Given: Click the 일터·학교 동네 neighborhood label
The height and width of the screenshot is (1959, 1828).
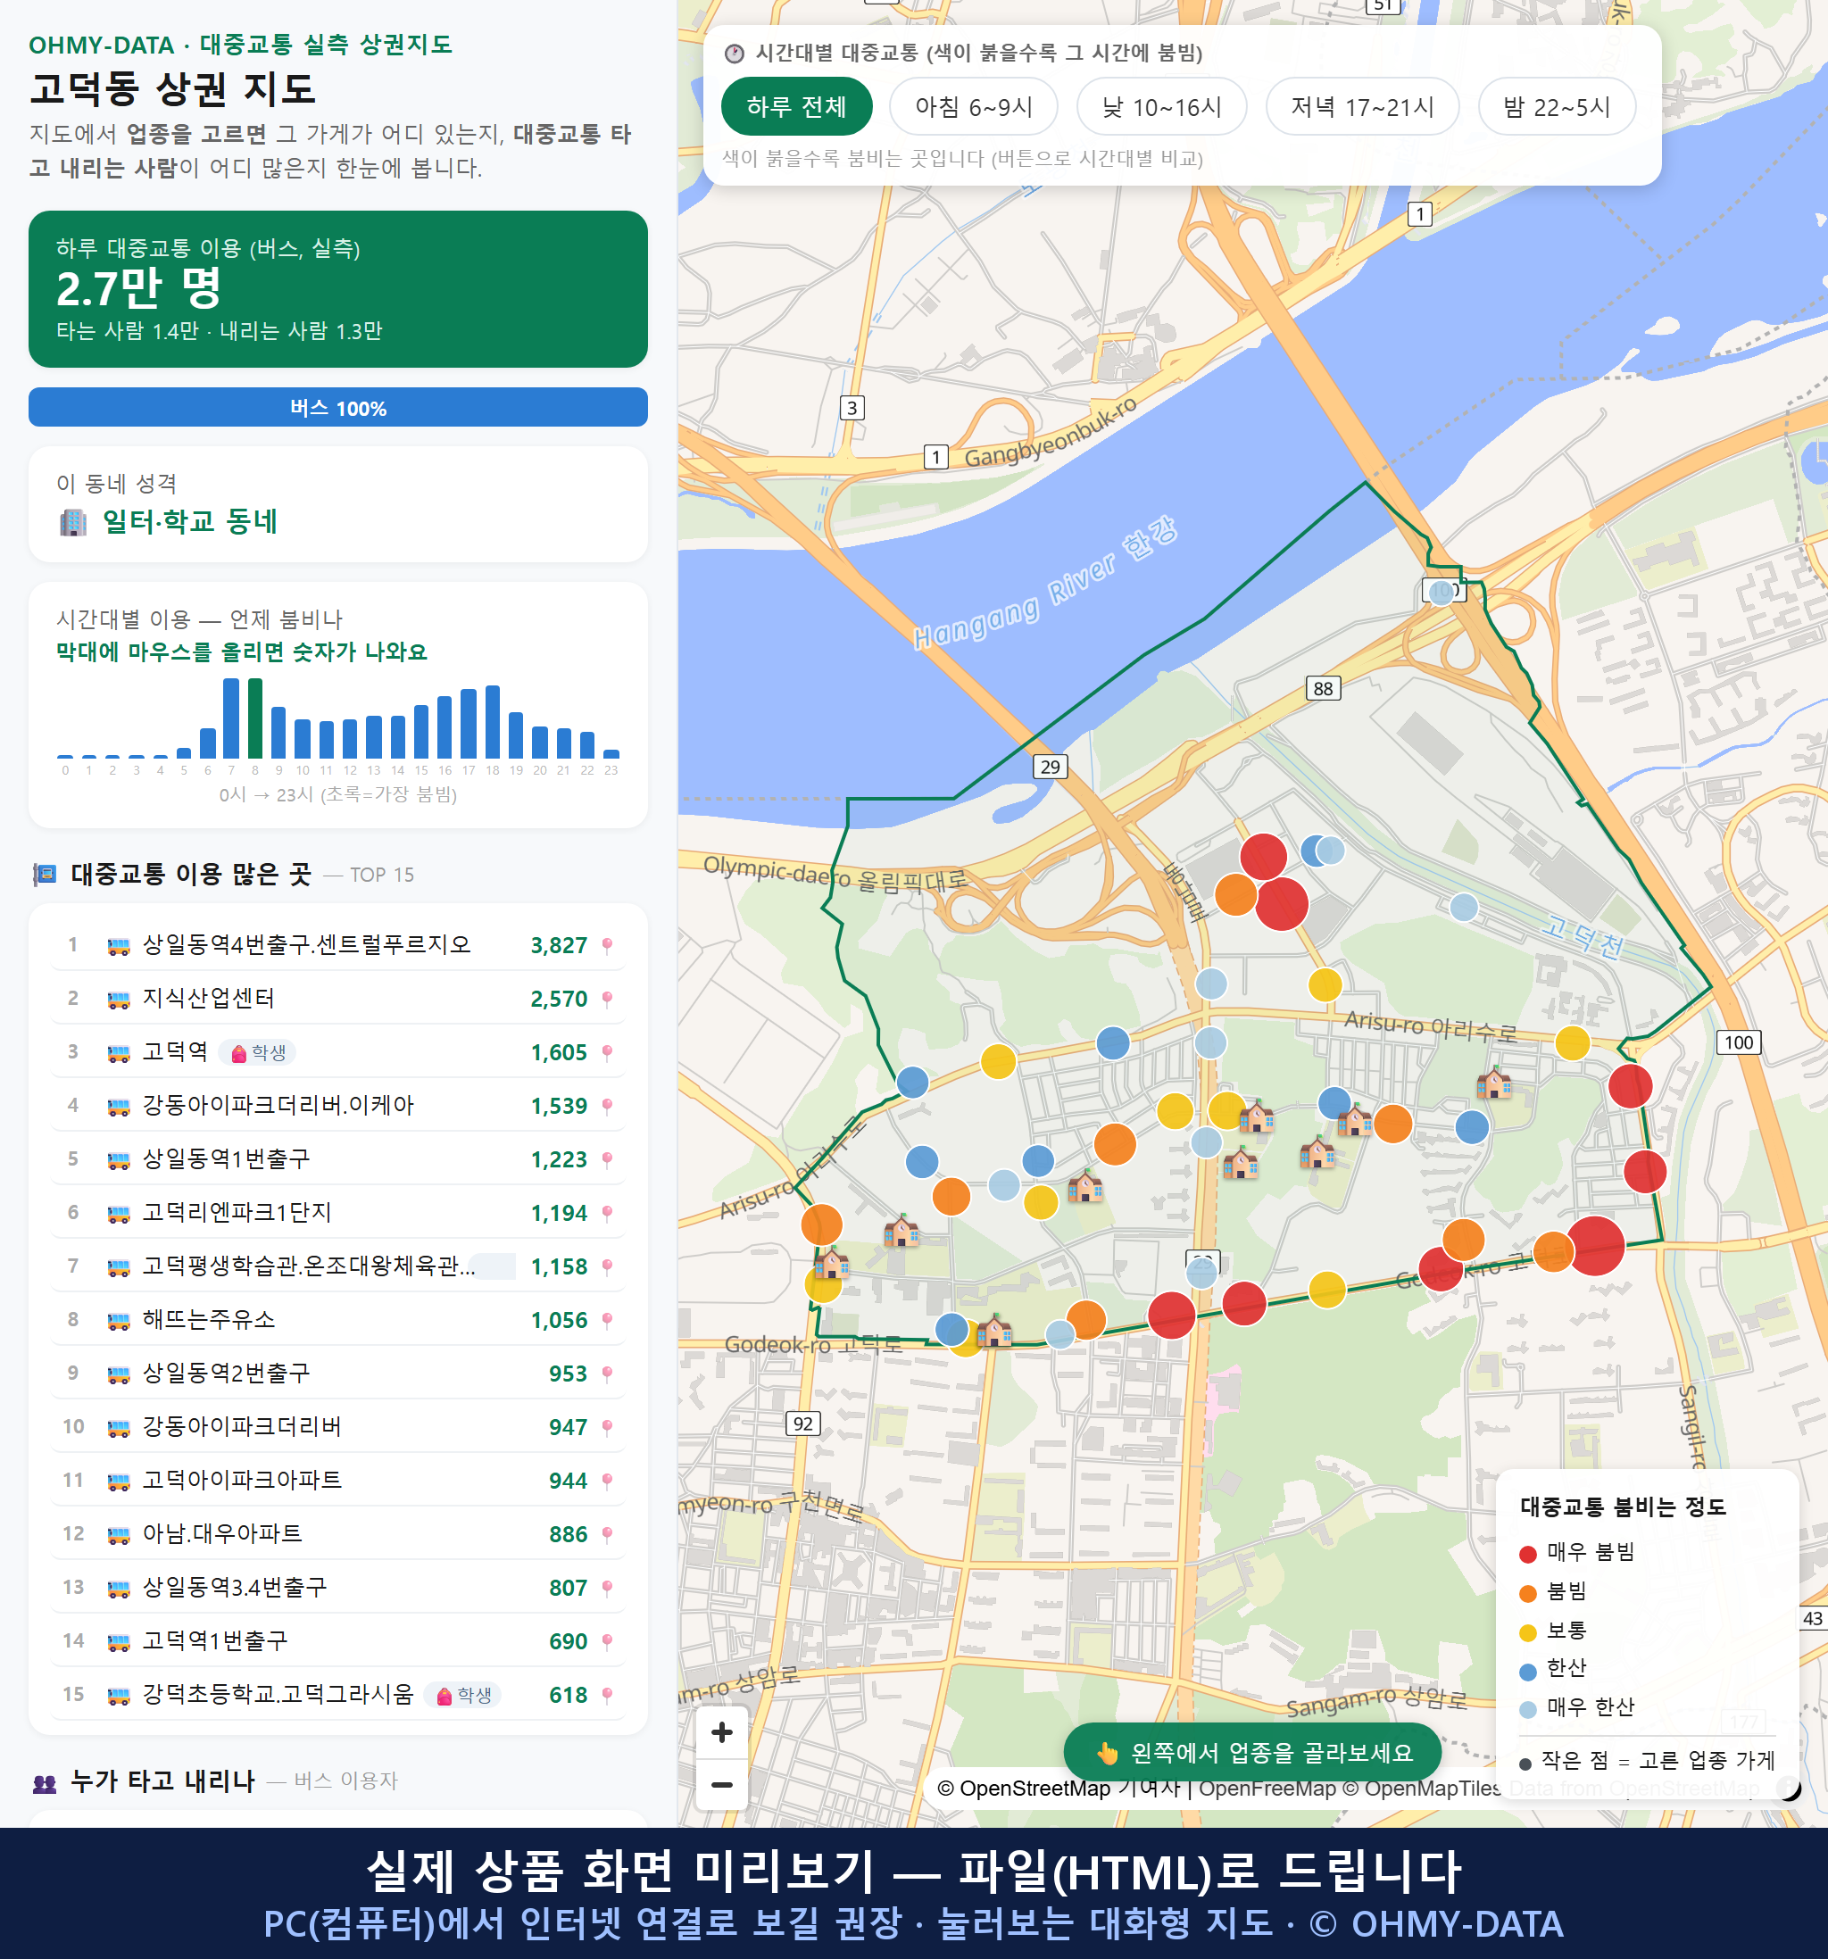Looking at the screenshot, I should coord(190,521).
